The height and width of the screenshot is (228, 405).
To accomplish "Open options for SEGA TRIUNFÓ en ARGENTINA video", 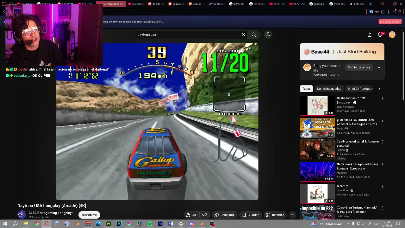I will pos(383,120).
